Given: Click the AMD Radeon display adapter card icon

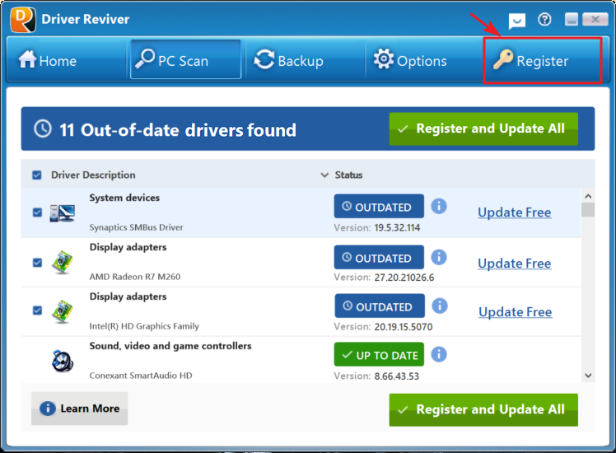Looking at the screenshot, I should 63,262.
